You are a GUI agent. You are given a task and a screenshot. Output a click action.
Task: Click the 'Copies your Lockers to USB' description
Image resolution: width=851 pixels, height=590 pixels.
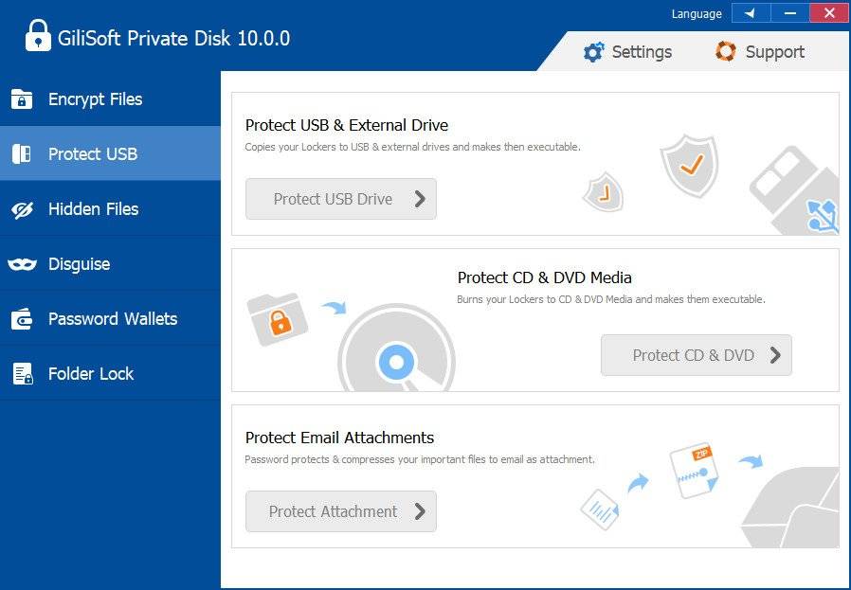pos(412,147)
